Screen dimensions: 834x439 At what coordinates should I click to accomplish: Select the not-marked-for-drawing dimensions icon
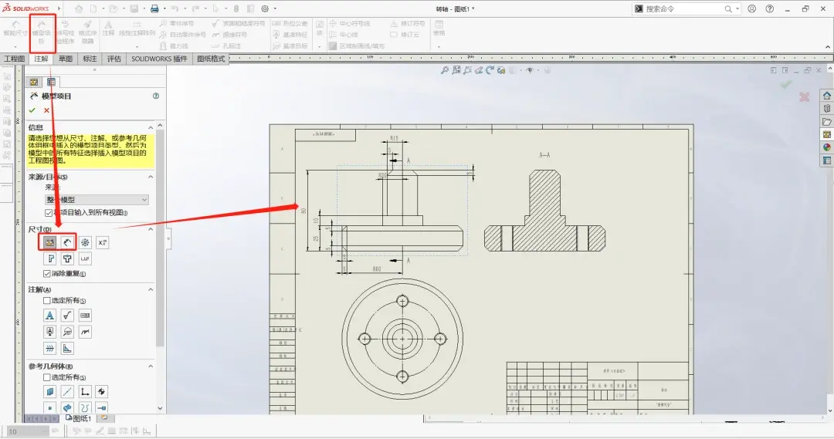click(67, 242)
